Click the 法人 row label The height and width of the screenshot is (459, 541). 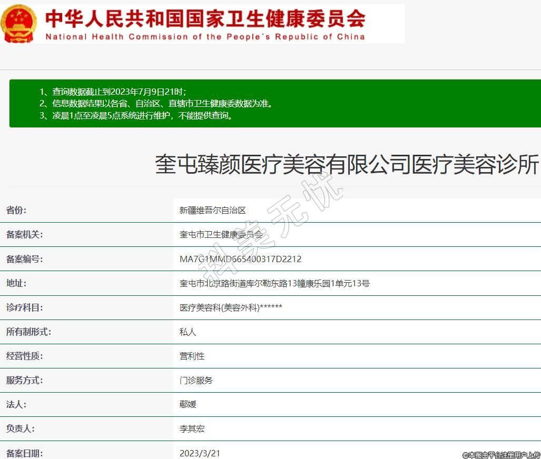pos(16,404)
